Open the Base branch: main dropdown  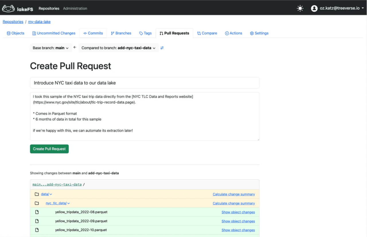point(51,48)
